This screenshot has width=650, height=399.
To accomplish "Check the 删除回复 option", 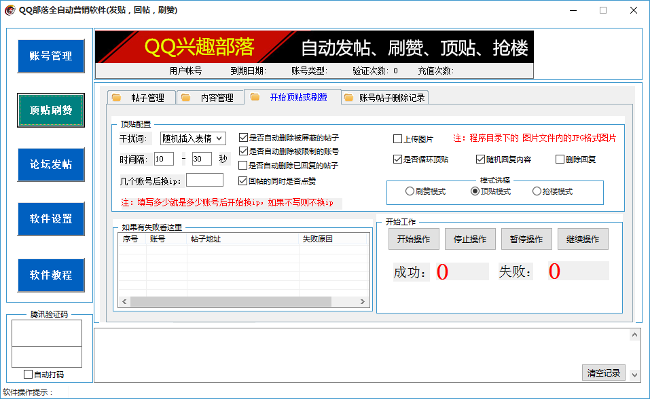I will 560,159.
